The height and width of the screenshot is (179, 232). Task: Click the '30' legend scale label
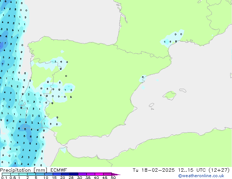pos(80,178)
